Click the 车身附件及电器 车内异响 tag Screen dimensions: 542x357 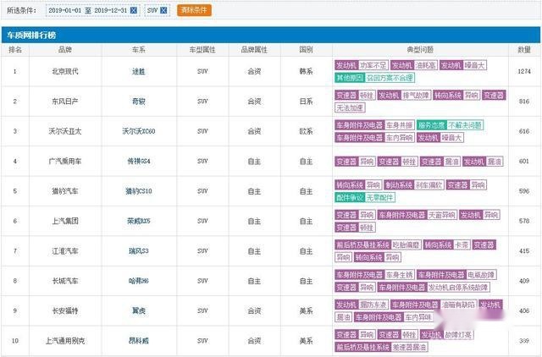(x=374, y=138)
